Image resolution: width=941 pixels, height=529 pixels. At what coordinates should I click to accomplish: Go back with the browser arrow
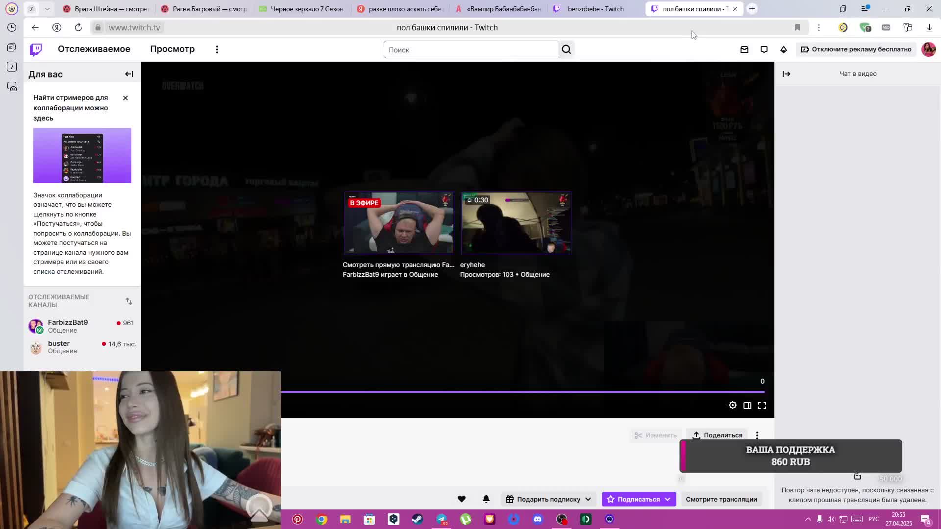click(35, 28)
